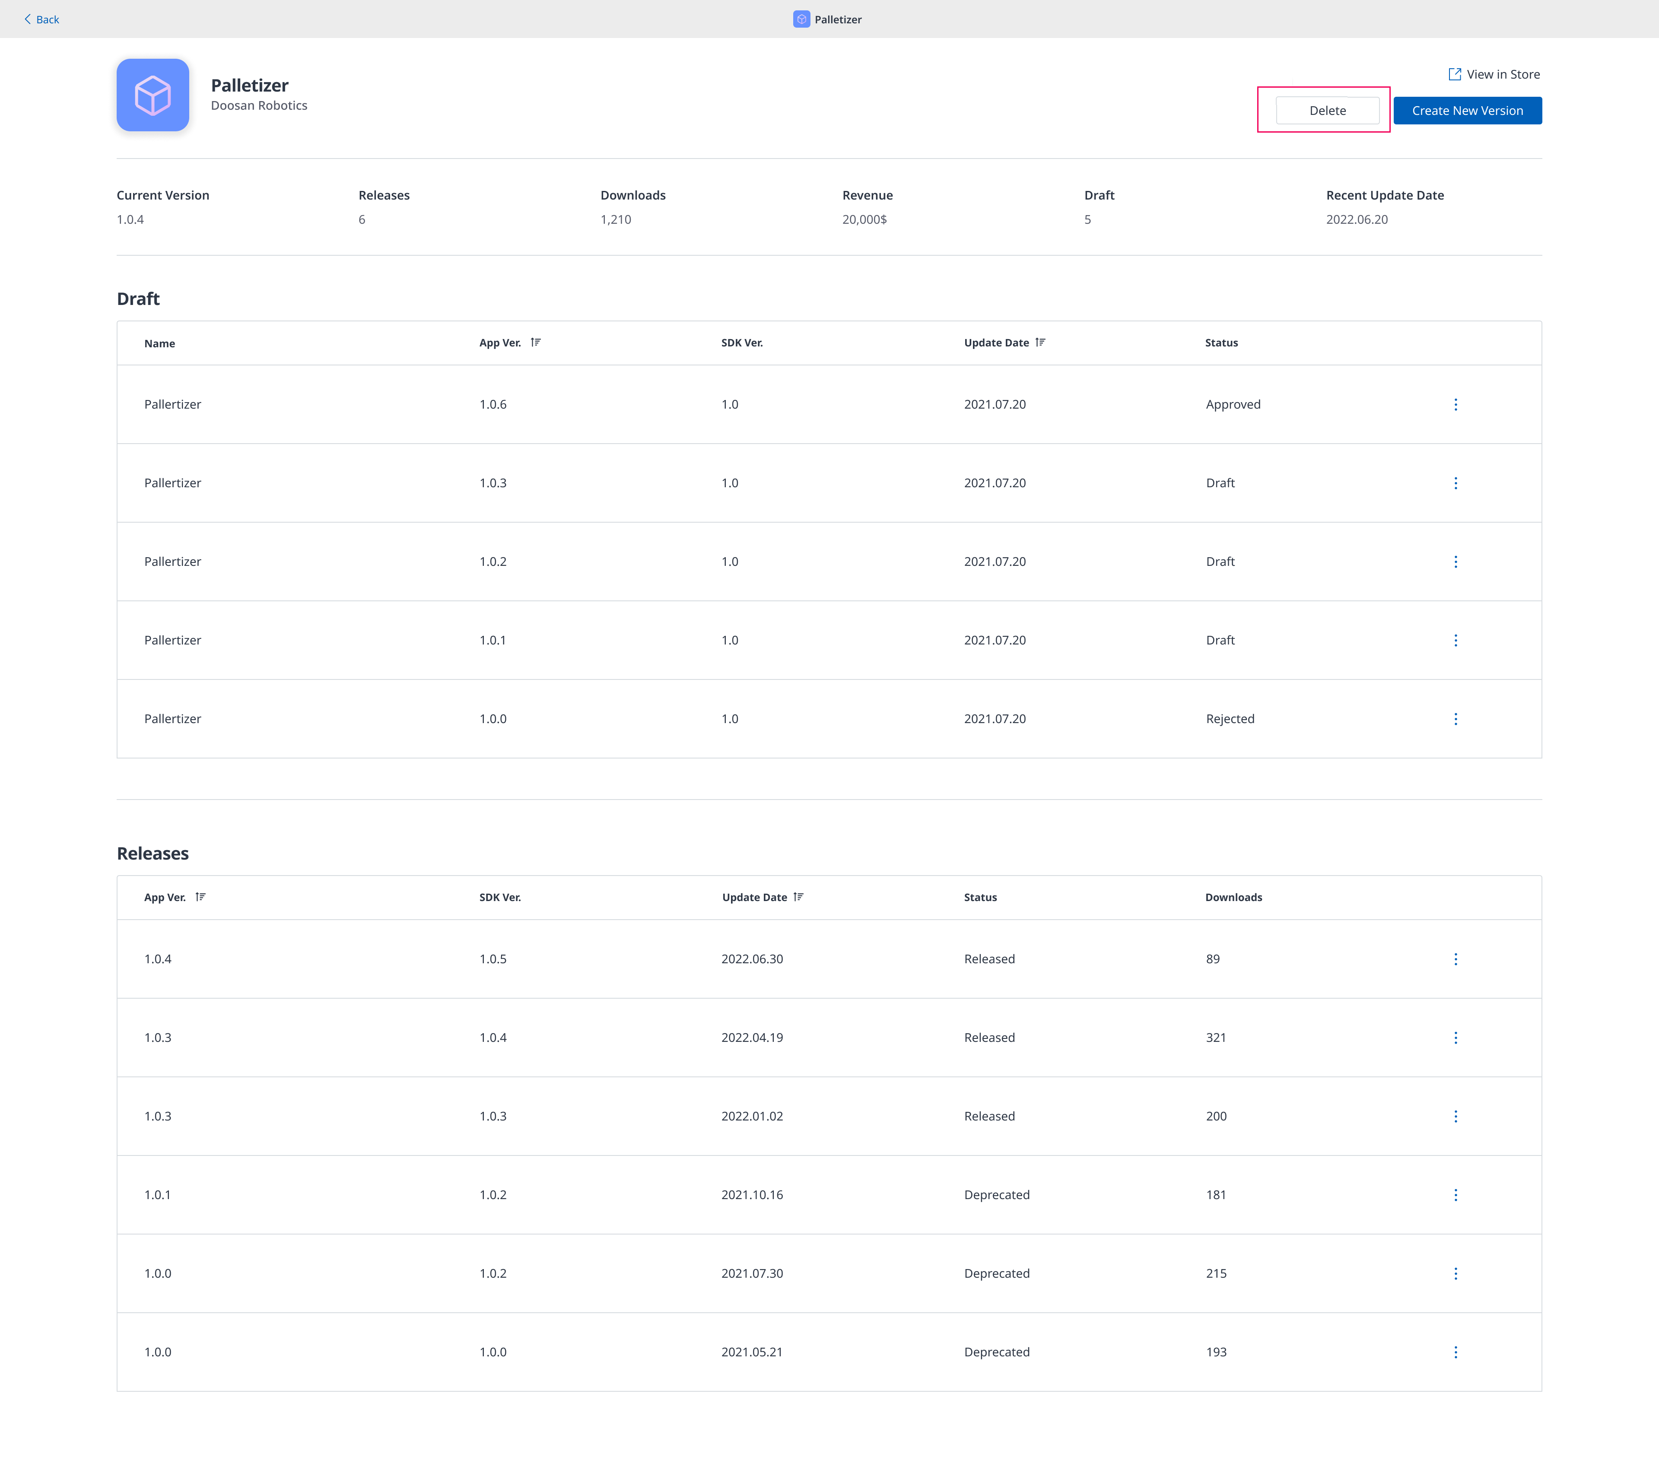The height and width of the screenshot is (1460, 1659).
Task: Sort Draft table by Update Date
Action: click(x=1040, y=343)
